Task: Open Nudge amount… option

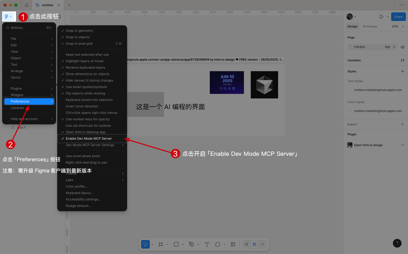Action: [92, 206]
